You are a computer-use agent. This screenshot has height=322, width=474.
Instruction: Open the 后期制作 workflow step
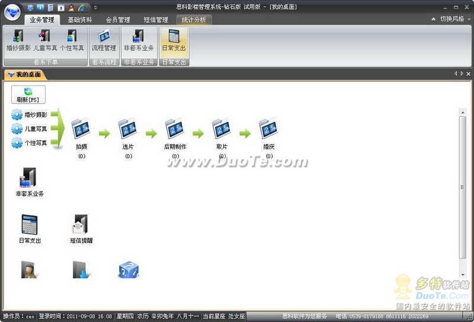175,129
